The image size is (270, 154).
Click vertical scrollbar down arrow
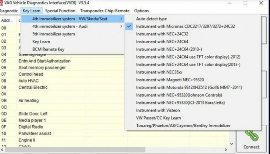point(231,144)
